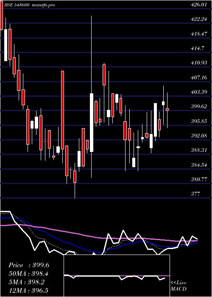Click the 407.16 price axis label

pyautogui.click(x=198, y=77)
